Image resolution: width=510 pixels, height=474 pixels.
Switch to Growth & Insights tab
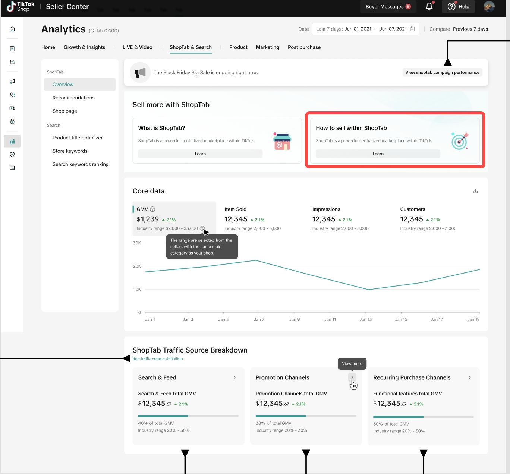pos(85,47)
